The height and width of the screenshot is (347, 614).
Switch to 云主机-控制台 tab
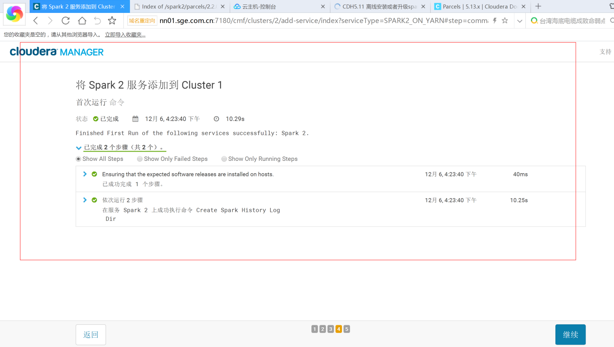[x=280, y=7]
